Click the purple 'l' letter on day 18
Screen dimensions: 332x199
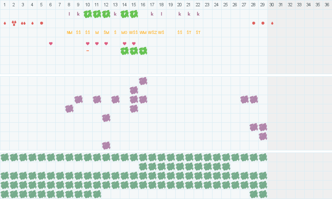[x=161, y=14]
